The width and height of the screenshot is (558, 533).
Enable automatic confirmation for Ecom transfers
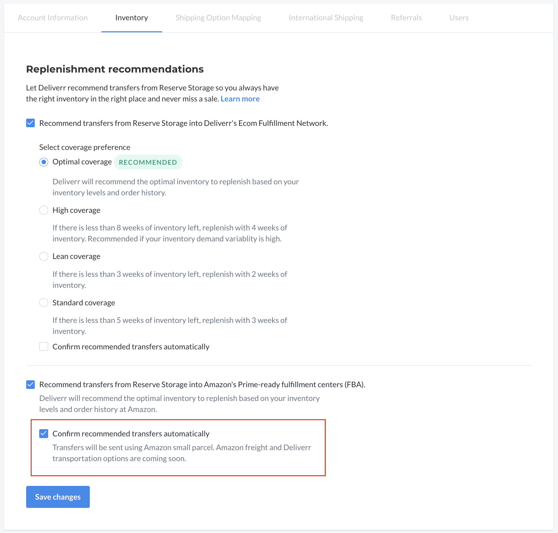pos(44,347)
